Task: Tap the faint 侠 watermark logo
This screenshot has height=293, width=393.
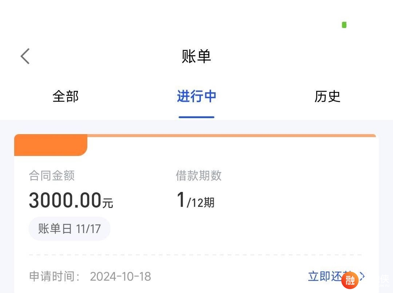Action: 384,279
